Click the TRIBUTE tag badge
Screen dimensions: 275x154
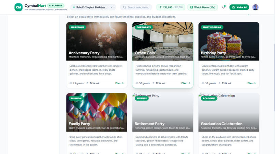[x=142, y=98]
